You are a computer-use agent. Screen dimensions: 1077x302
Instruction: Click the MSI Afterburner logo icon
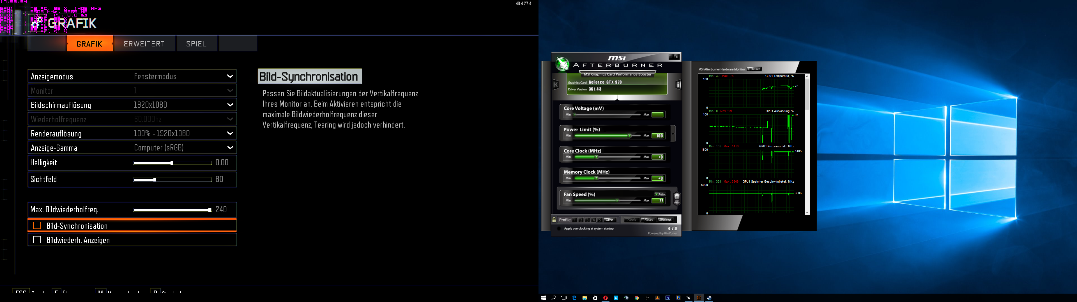pyautogui.click(x=562, y=64)
